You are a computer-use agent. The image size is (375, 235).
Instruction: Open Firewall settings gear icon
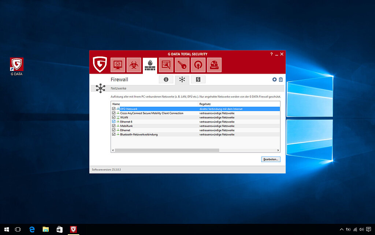275,80
